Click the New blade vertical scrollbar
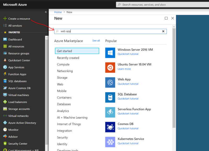The height and width of the screenshot is (151, 209). 174,78
